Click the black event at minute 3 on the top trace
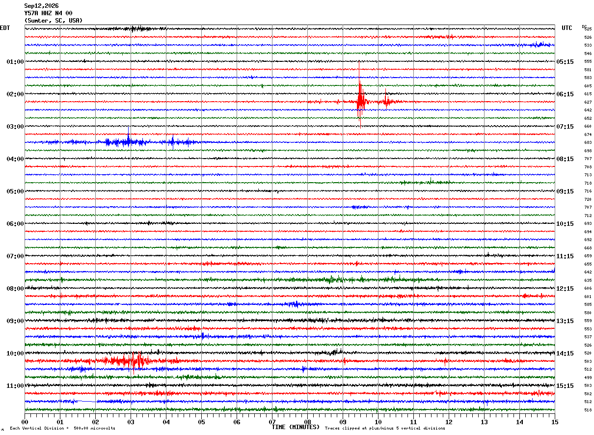Viewport: 594px width, 435px height. (140, 28)
